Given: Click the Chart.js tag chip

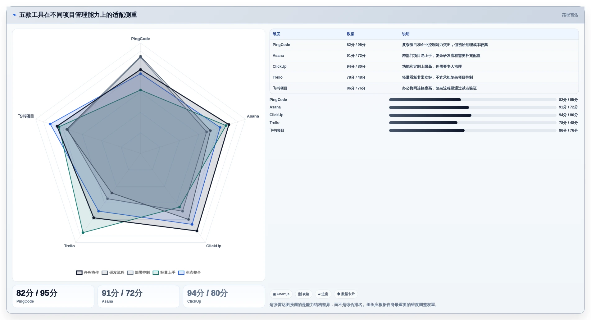Looking at the screenshot, I should [281, 294].
